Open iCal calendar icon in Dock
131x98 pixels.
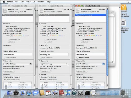point(48,93)
